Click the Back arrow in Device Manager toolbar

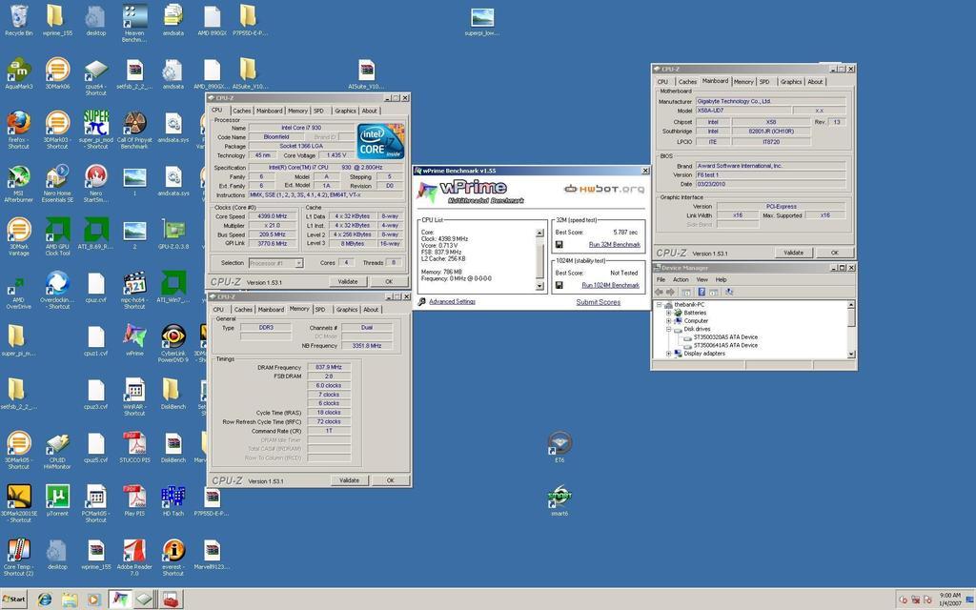(x=660, y=292)
